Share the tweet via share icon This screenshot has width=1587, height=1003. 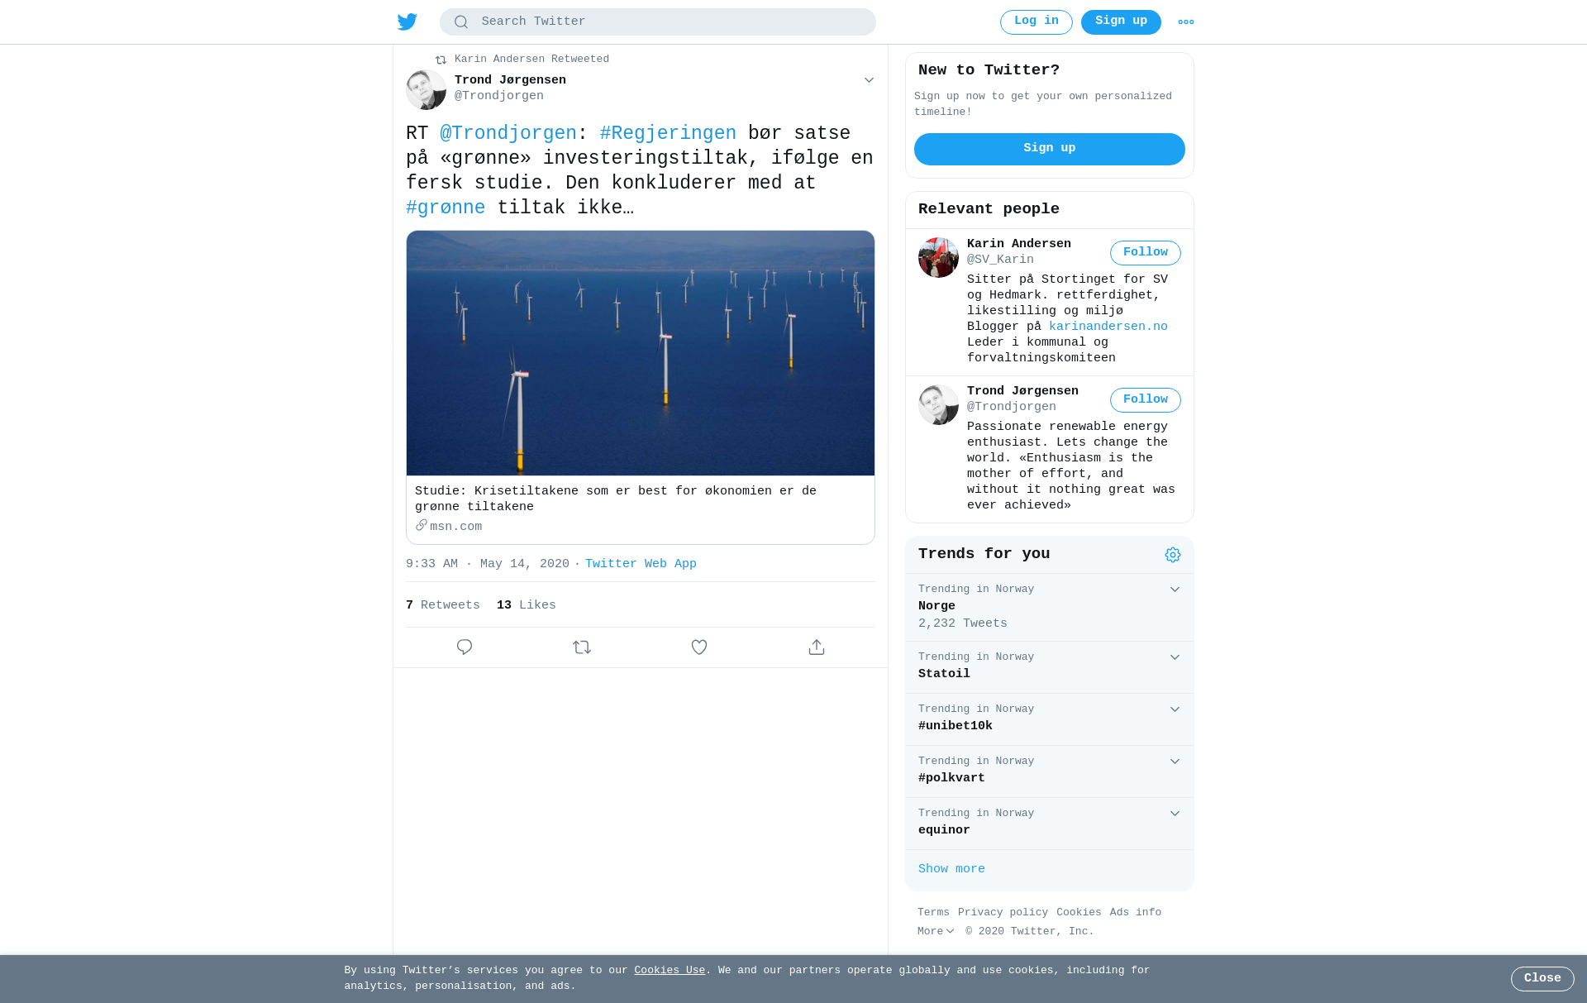click(x=817, y=647)
